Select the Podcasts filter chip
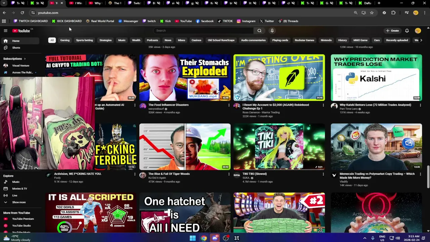This screenshot has width=430, height=242. tap(152, 40)
